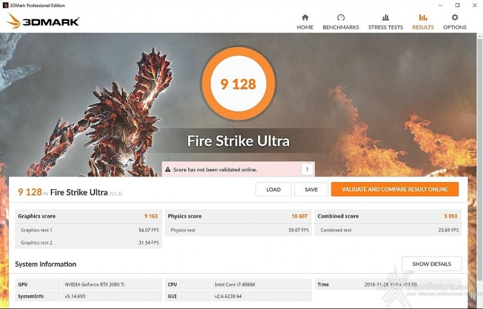Click the GPU label cell
The image size is (483, 309).
point(38,284)
